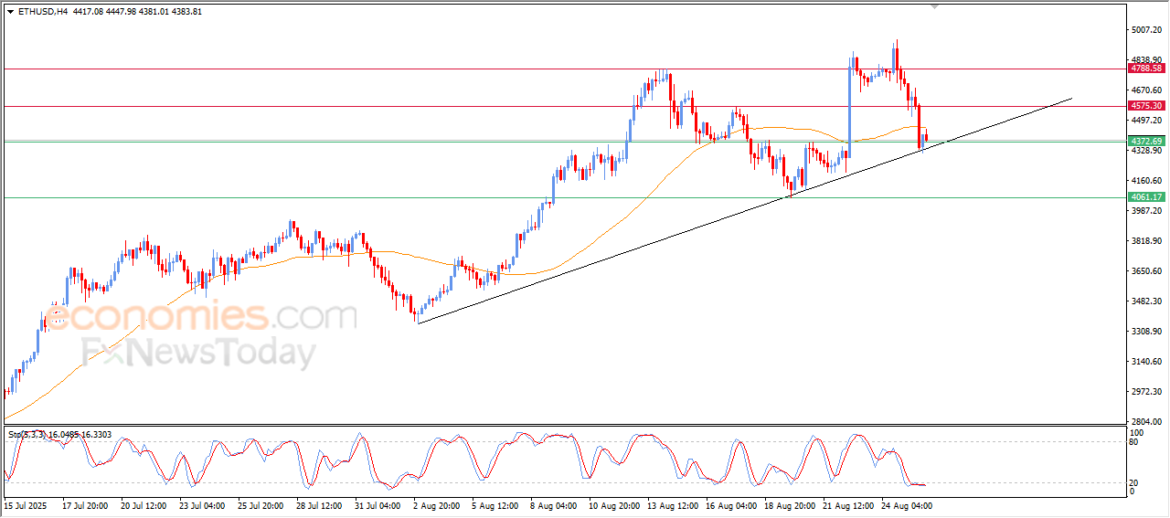Select the low price value 4381.01
The width and height of the screenshot is (1170, 518).
pos(153,12)
